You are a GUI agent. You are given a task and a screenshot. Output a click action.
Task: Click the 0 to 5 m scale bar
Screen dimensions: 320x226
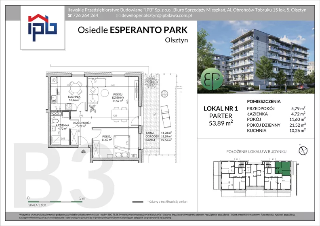55,202
